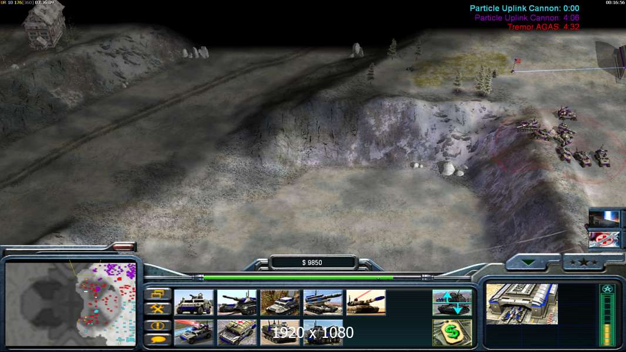This screenshot has width=626, height=352.
Task: Select the ruined house on the hilltop
Action: coord(44,25)
